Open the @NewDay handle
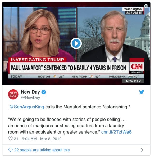 click(31, 98)
